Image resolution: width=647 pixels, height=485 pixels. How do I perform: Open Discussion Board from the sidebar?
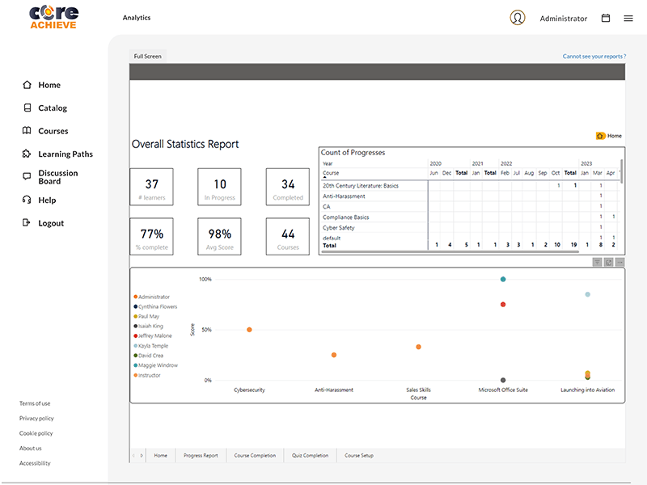(57, 177)
